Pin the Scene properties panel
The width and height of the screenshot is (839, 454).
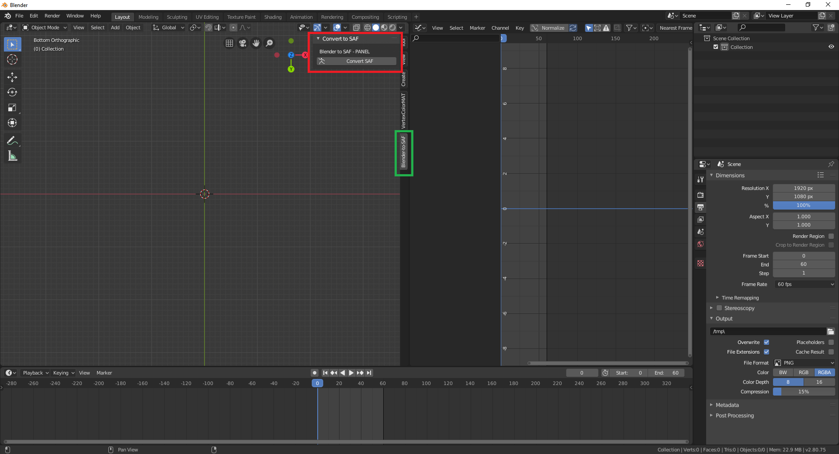tap(831, 164)
